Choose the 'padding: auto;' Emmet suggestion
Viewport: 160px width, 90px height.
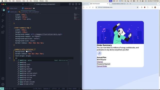pos(42,60)
